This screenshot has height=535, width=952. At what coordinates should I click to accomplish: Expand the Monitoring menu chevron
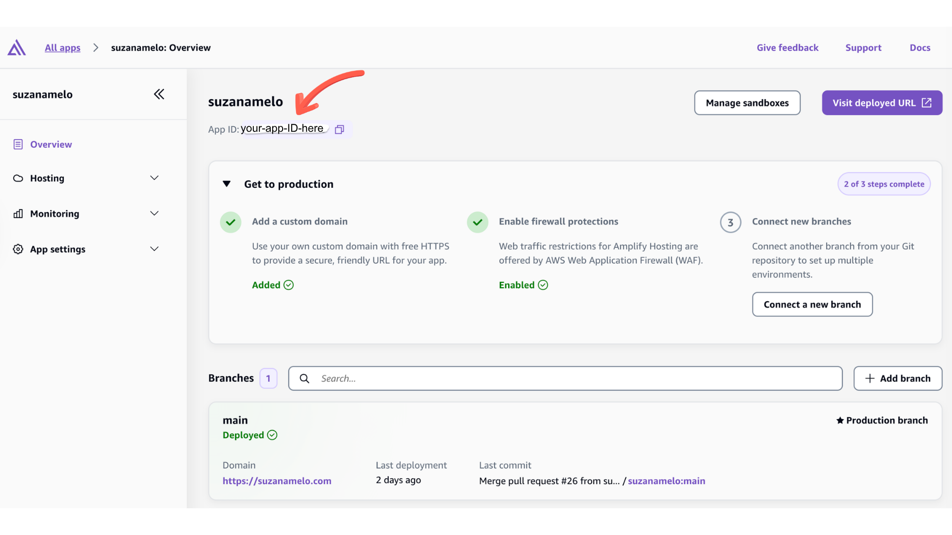click(x=154, y=214)
